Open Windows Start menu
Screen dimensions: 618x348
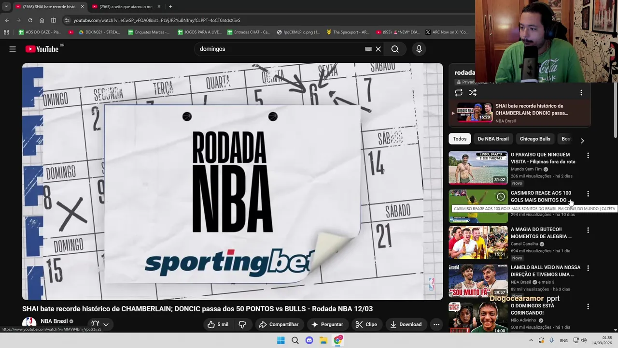tap(281, 340)
